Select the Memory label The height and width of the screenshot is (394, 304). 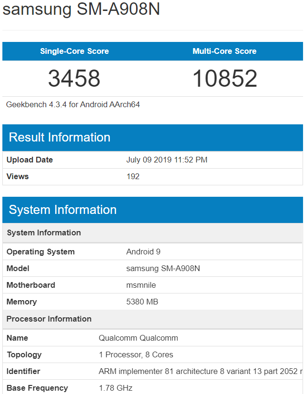point(21,302)
